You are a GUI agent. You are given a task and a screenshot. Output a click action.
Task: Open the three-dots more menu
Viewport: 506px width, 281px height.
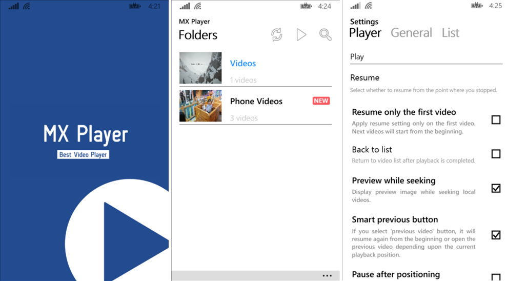pyautogui.click(x=327, y=275)
